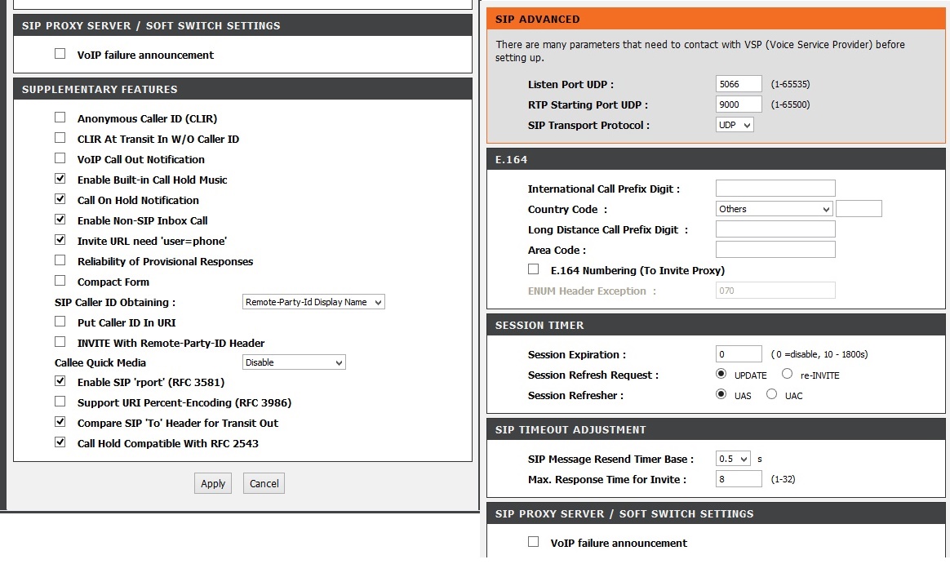Check CLIR At Transit In W/O Caller ID
The height and width of the screenshot is (564, 950).
tap(60, 138)
